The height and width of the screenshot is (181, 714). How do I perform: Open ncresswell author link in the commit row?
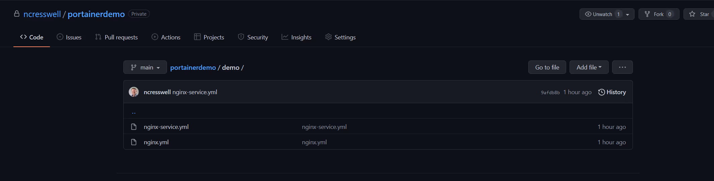point(157,92)
